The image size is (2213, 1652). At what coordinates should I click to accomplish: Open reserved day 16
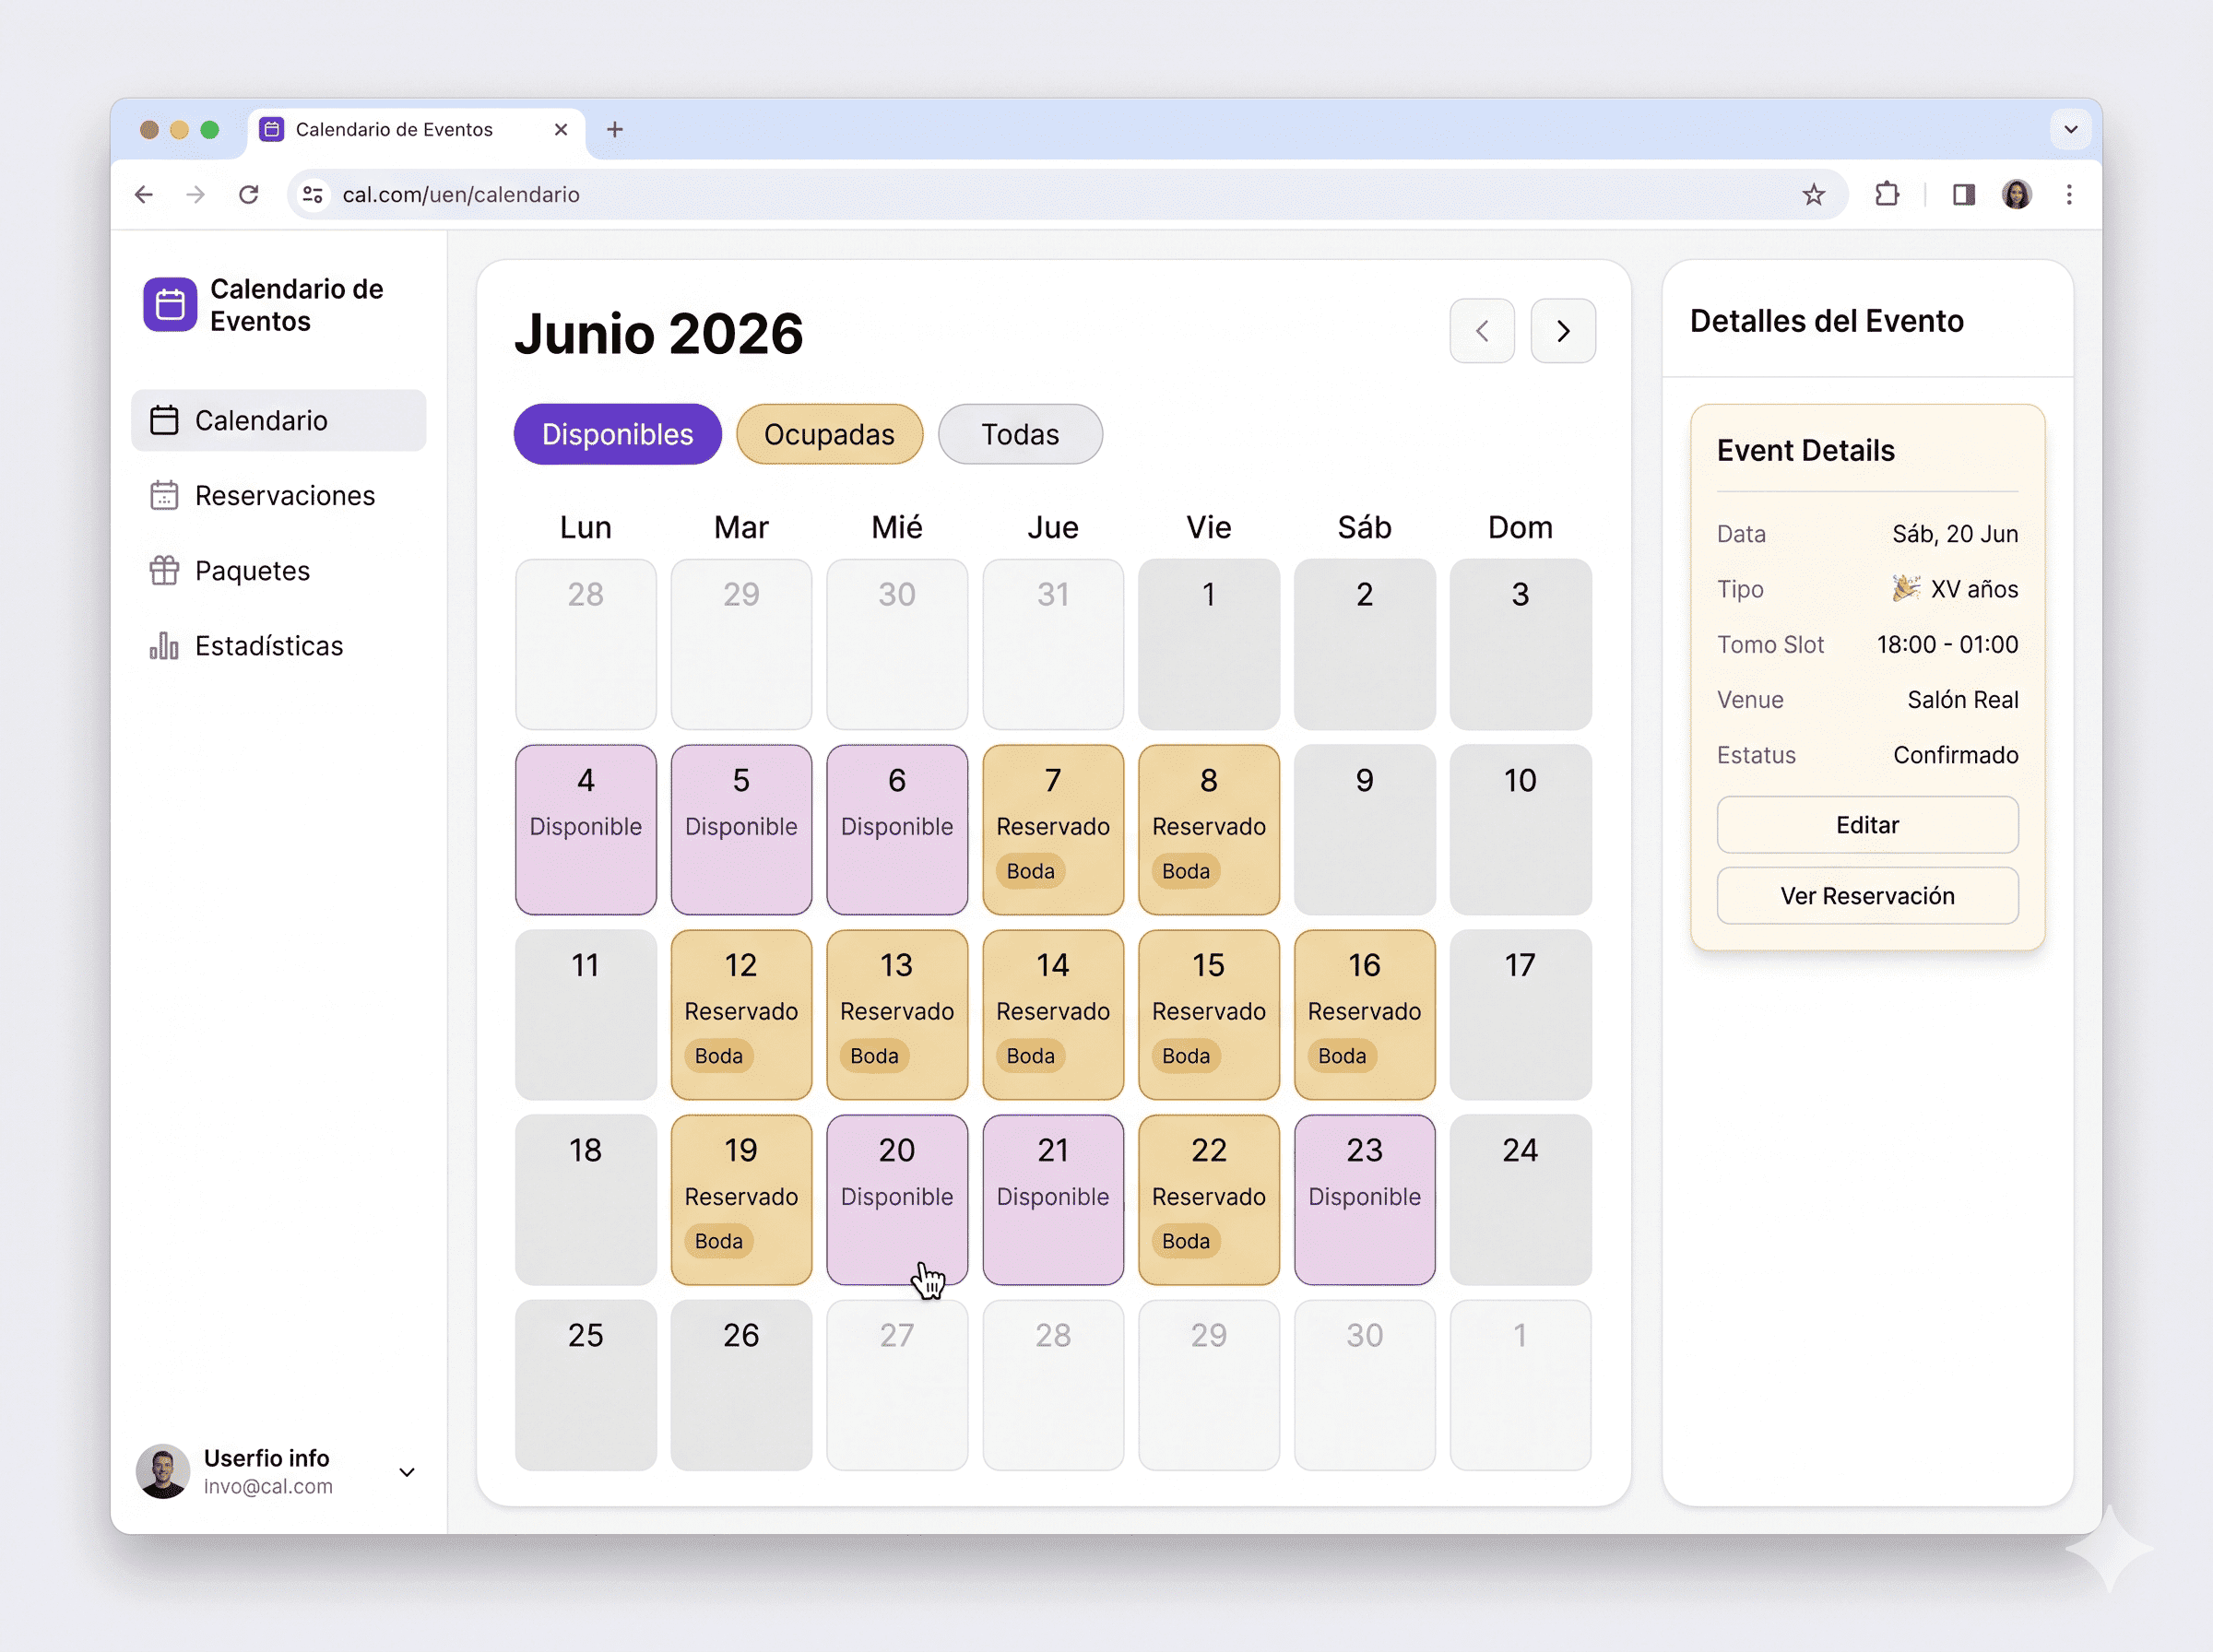pyautogui.click(x=1364, y=1014)
